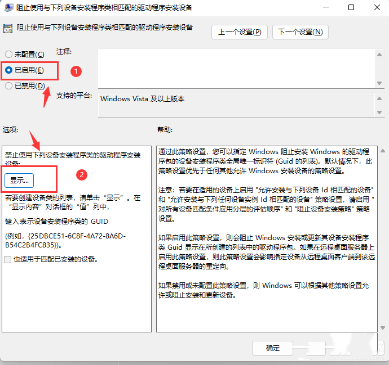Viewport: 389px width, 365px height.
Task: Click the 注释: label
Action: click(64, 52)
